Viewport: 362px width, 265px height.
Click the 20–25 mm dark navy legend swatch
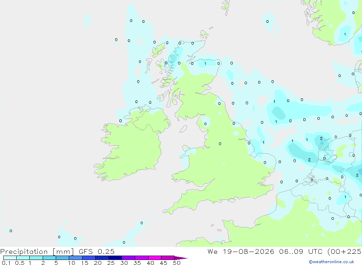102,258
